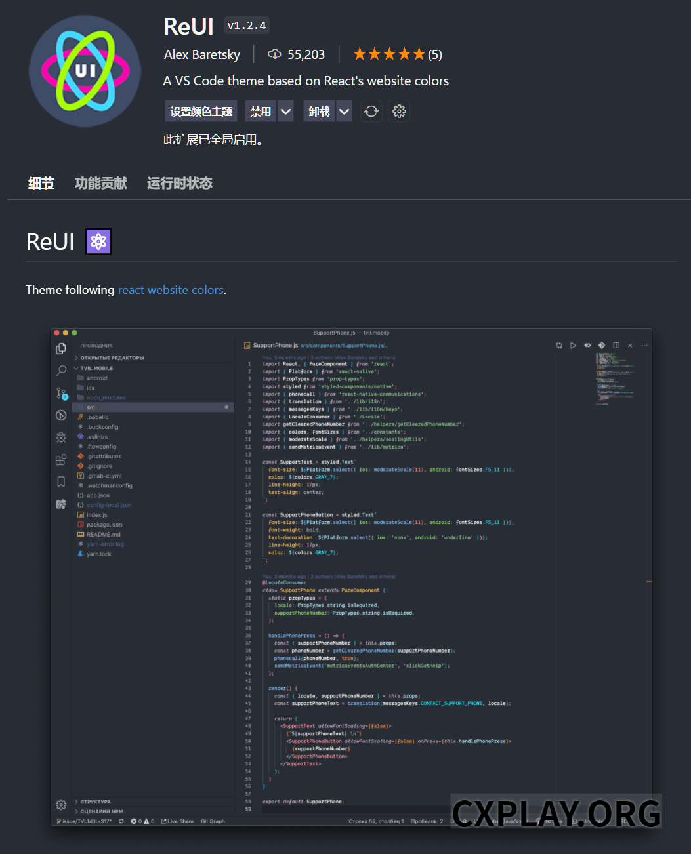Open publisher Alex Baretsky's page

click(202, 54)
